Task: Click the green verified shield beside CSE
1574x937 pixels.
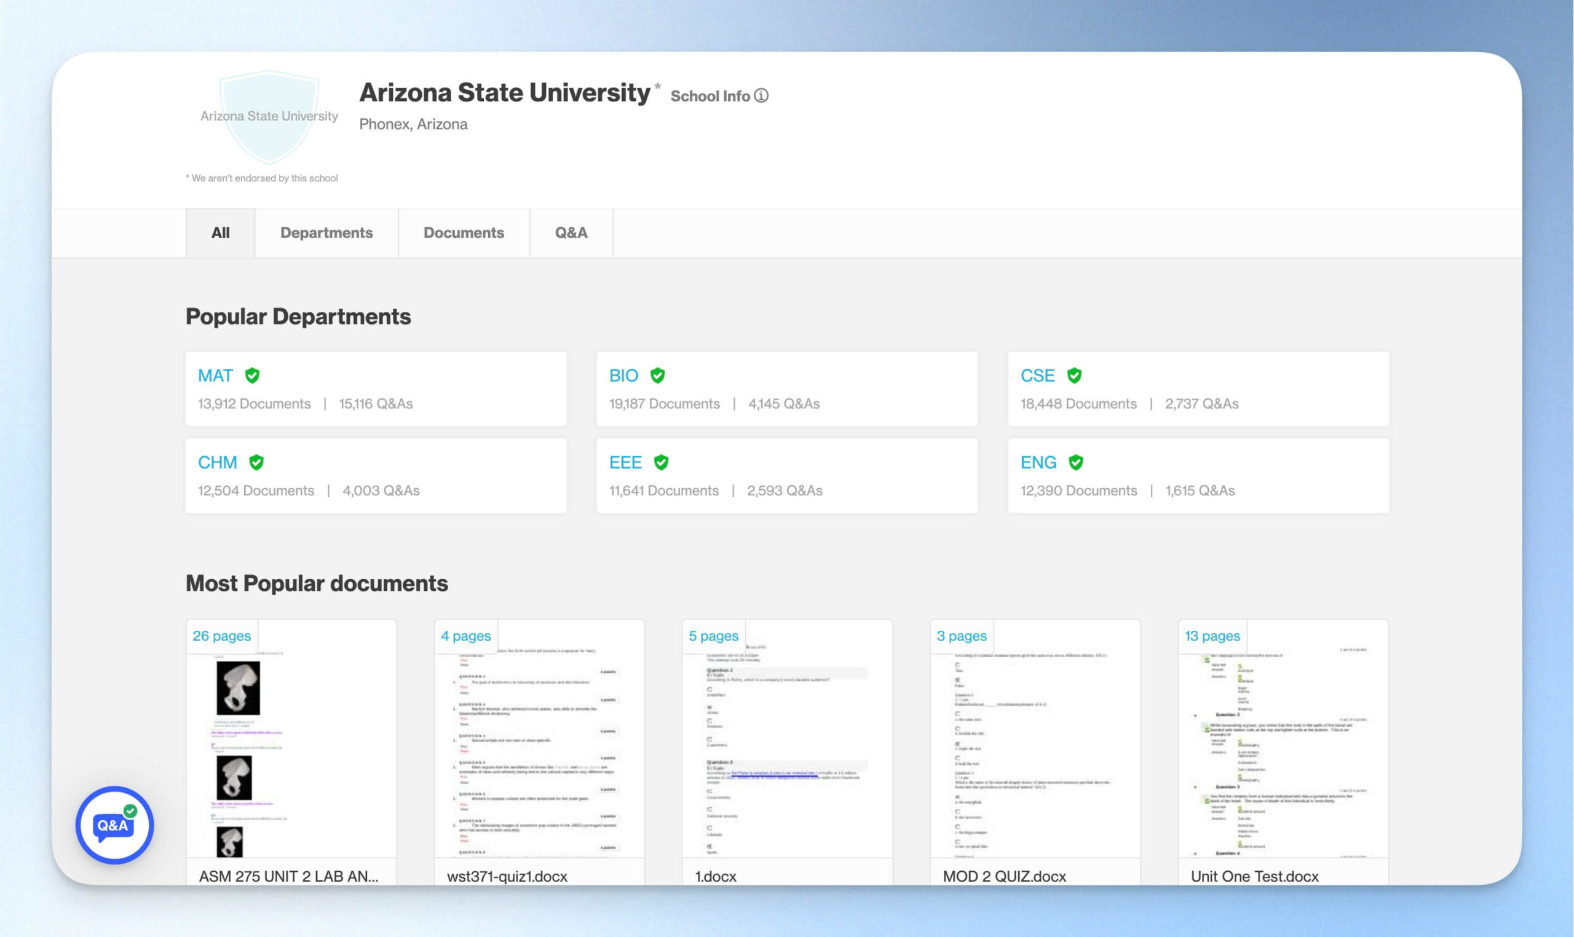Action: pos(1074,376)
